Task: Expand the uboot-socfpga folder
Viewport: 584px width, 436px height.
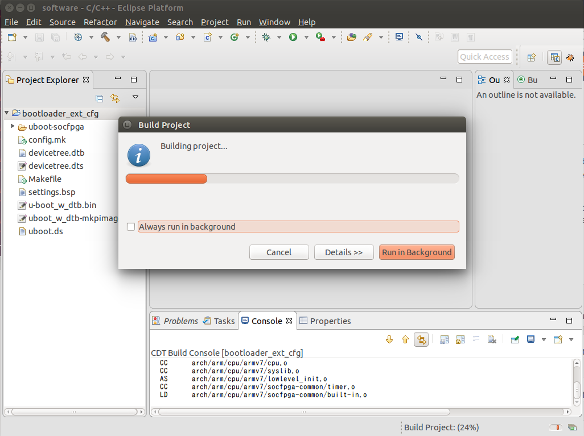Action: (x=13, y=126)
